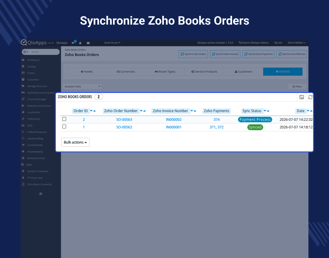Expand the Available Fields dropdown
This screenshot has width=329, height=258.
coord(82,86)
